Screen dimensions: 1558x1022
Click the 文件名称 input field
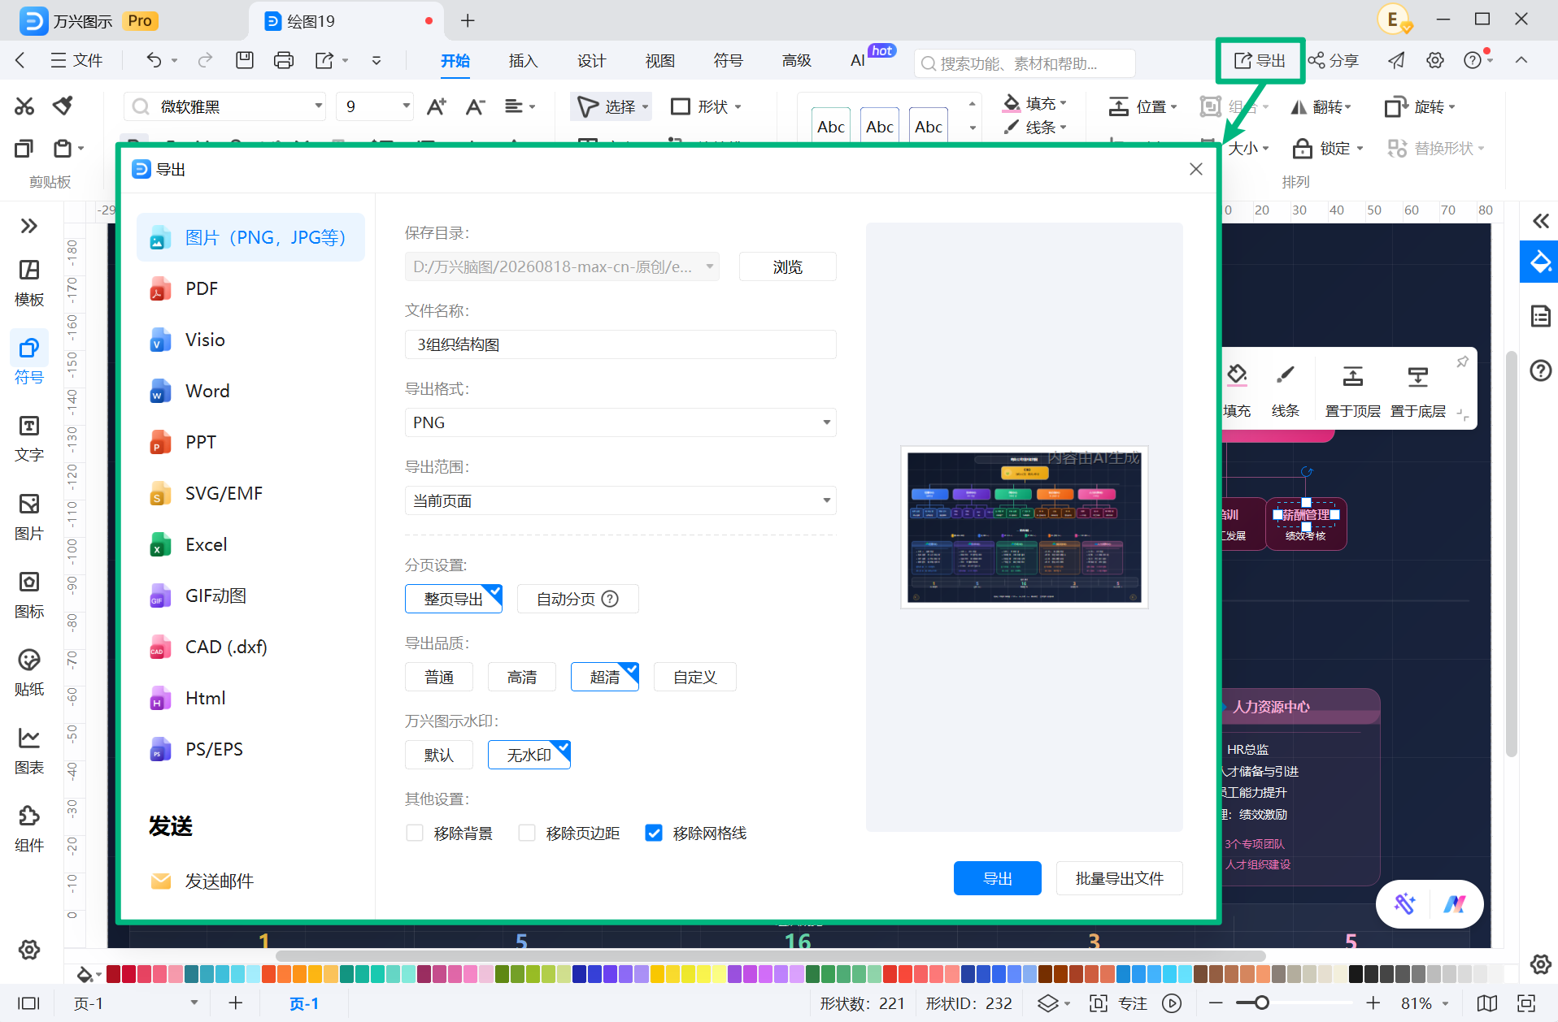[620, 344]
